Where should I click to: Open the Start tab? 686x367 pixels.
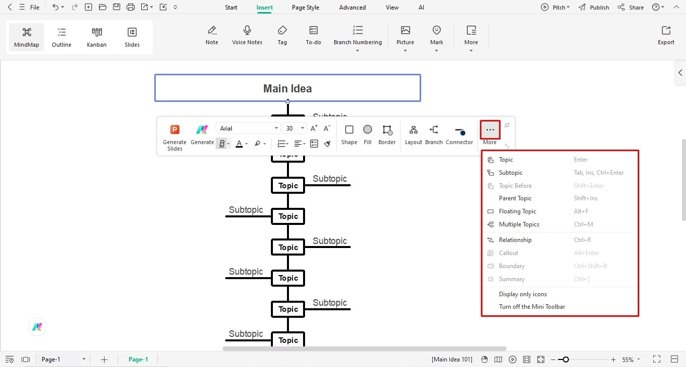click(231, 8)
